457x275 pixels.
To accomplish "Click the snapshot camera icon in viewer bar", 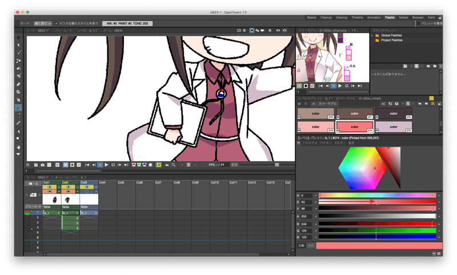I will tap(42, 165).
